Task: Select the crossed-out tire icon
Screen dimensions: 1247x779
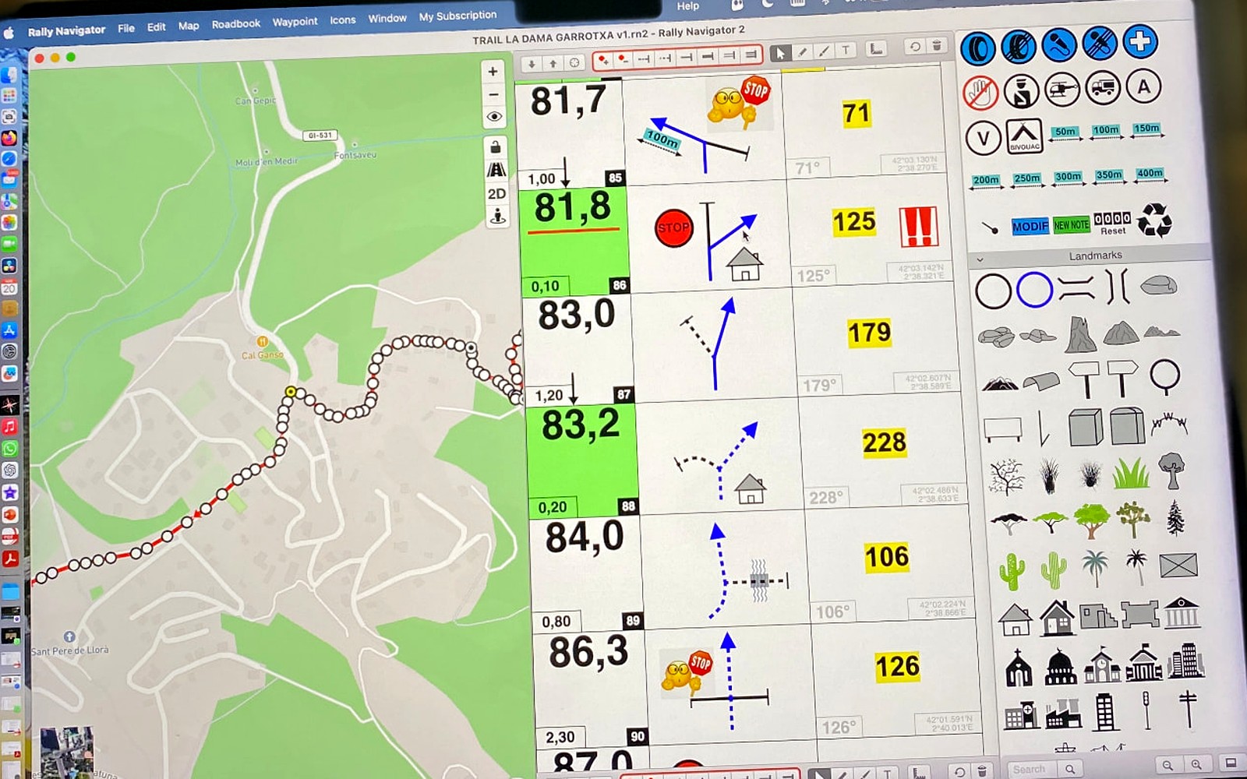Action: [x=1018, y=47]
